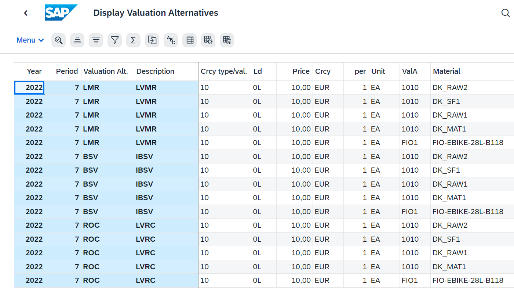Open the grid view icon
Screen dimensions: 514x288
click(x=189, y=40)
